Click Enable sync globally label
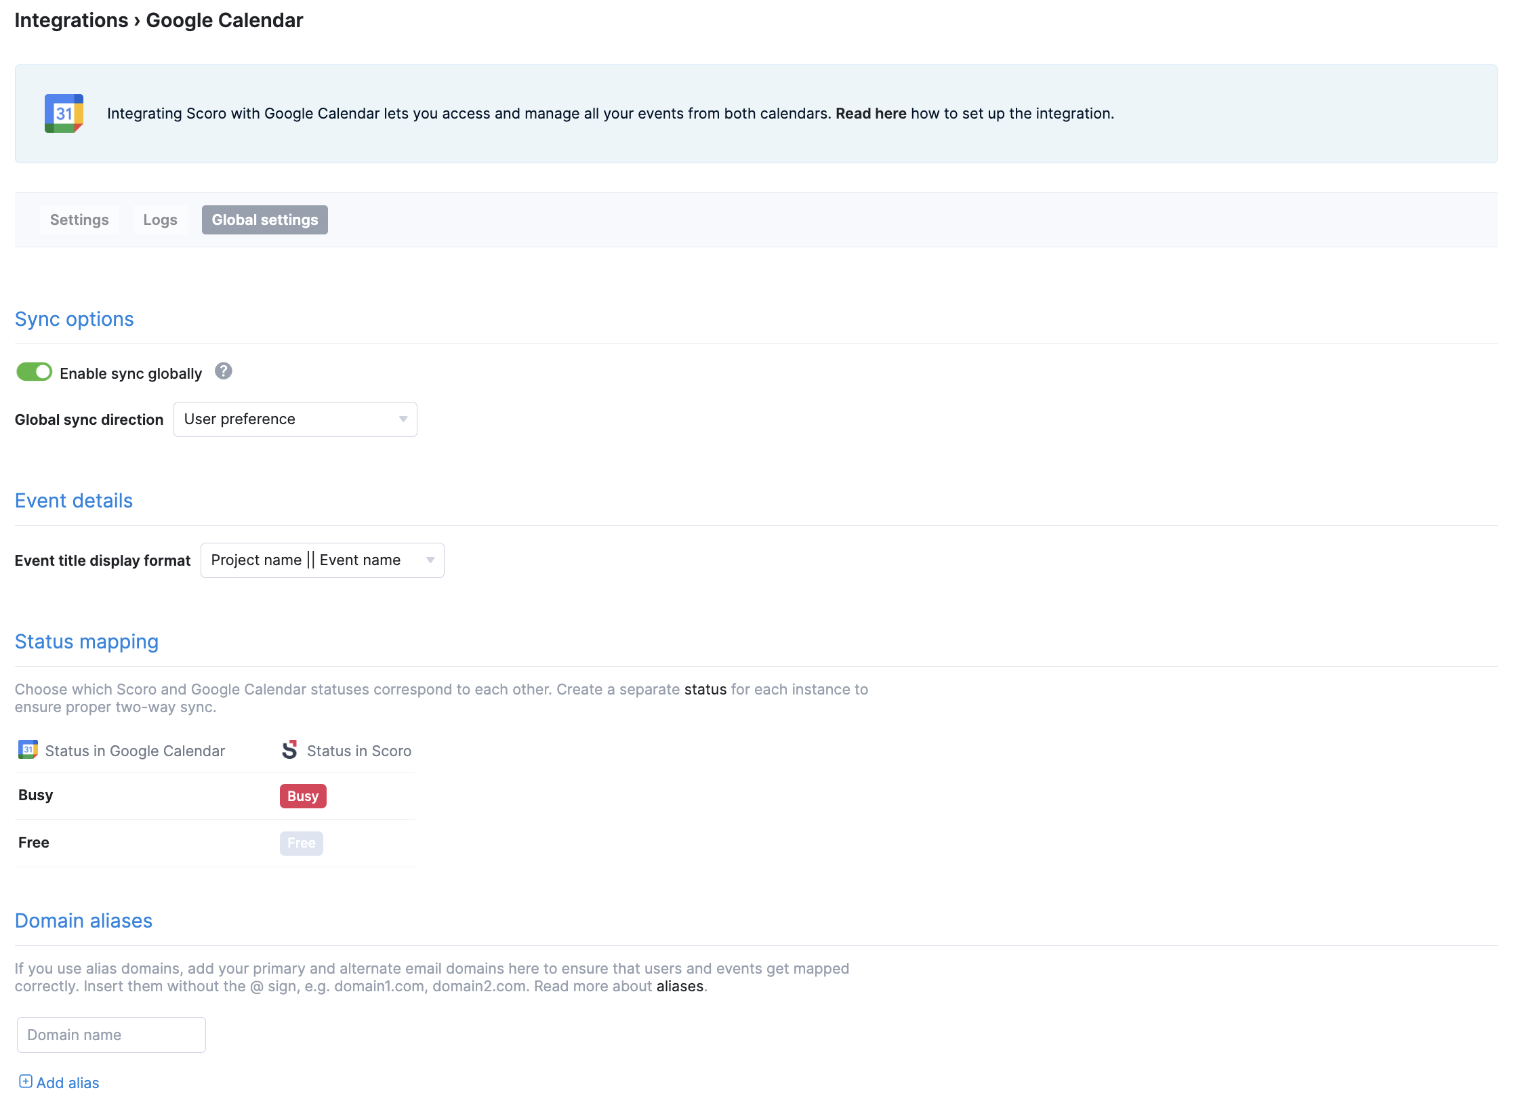The height and width of the screenshot is (1099, 1518). [x=131, y=373]
